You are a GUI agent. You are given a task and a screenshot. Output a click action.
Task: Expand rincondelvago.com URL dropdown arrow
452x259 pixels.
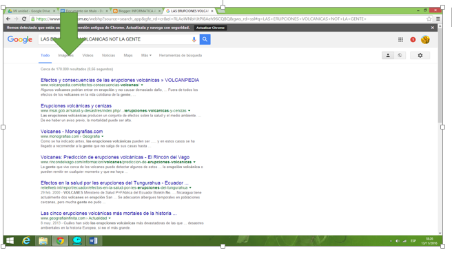coord(194,162)
